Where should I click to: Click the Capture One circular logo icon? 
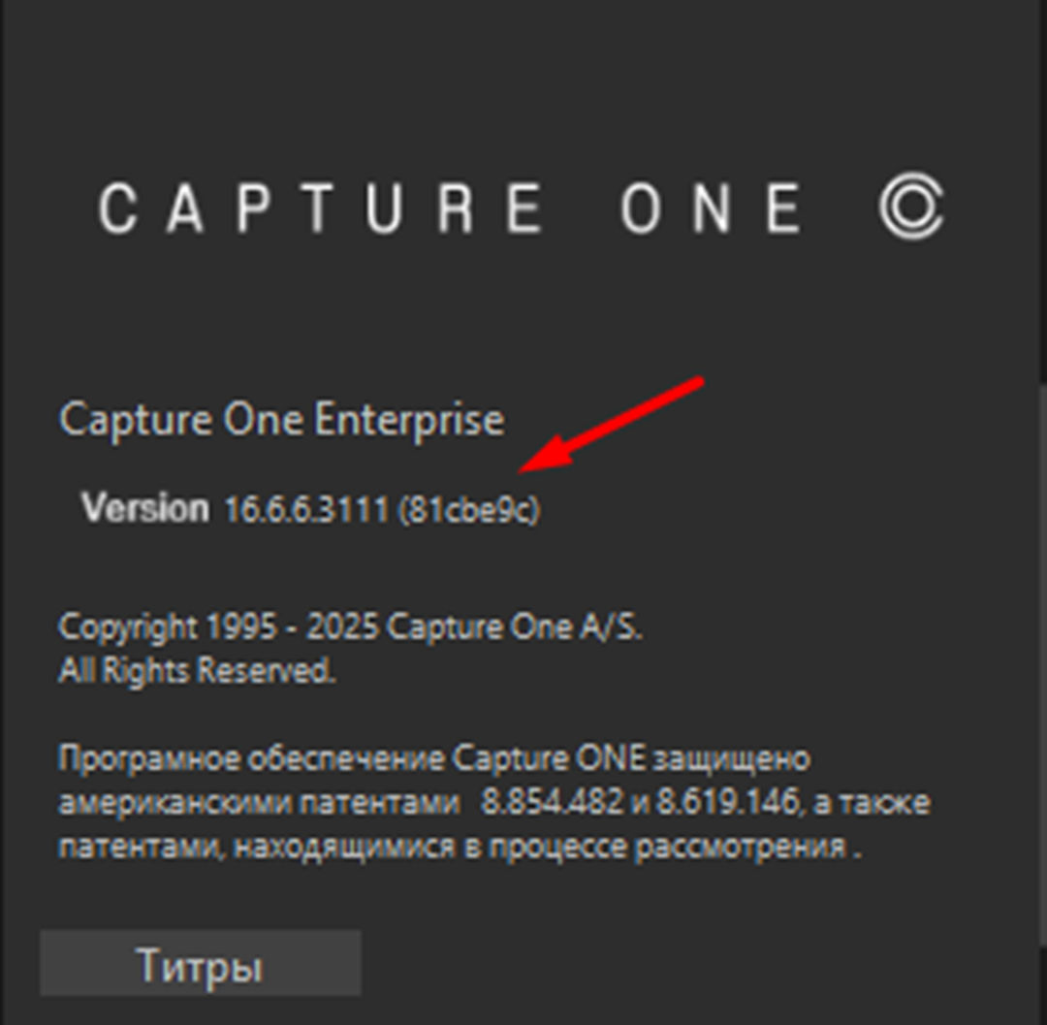click(911, 208)
